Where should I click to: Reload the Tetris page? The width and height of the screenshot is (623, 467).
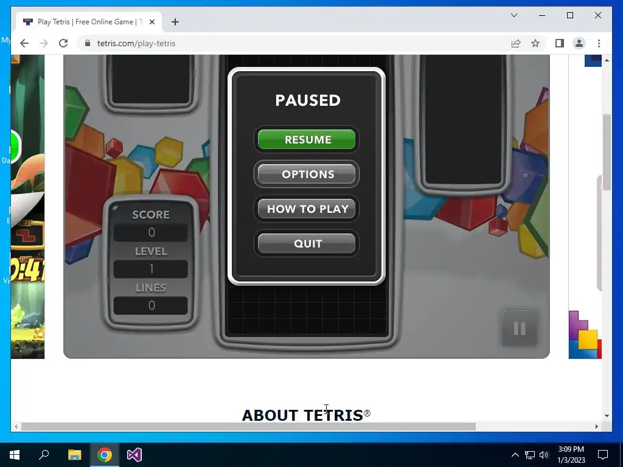[x=63, y=43]
